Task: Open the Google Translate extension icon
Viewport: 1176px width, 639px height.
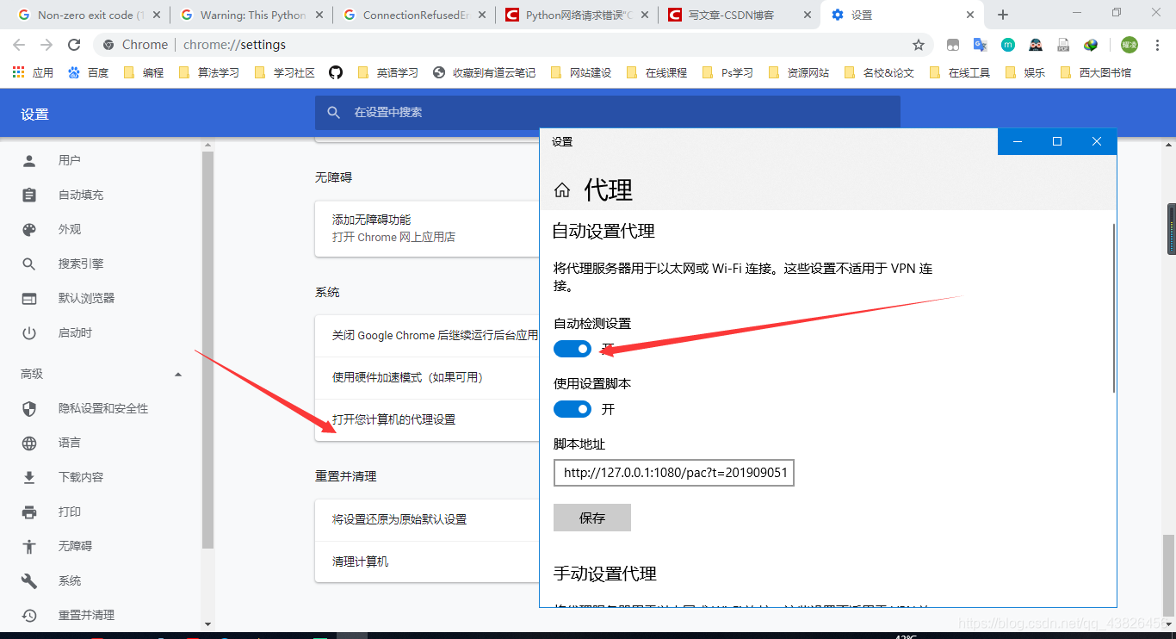Action: pyautogui.click(x=980, y=45)
